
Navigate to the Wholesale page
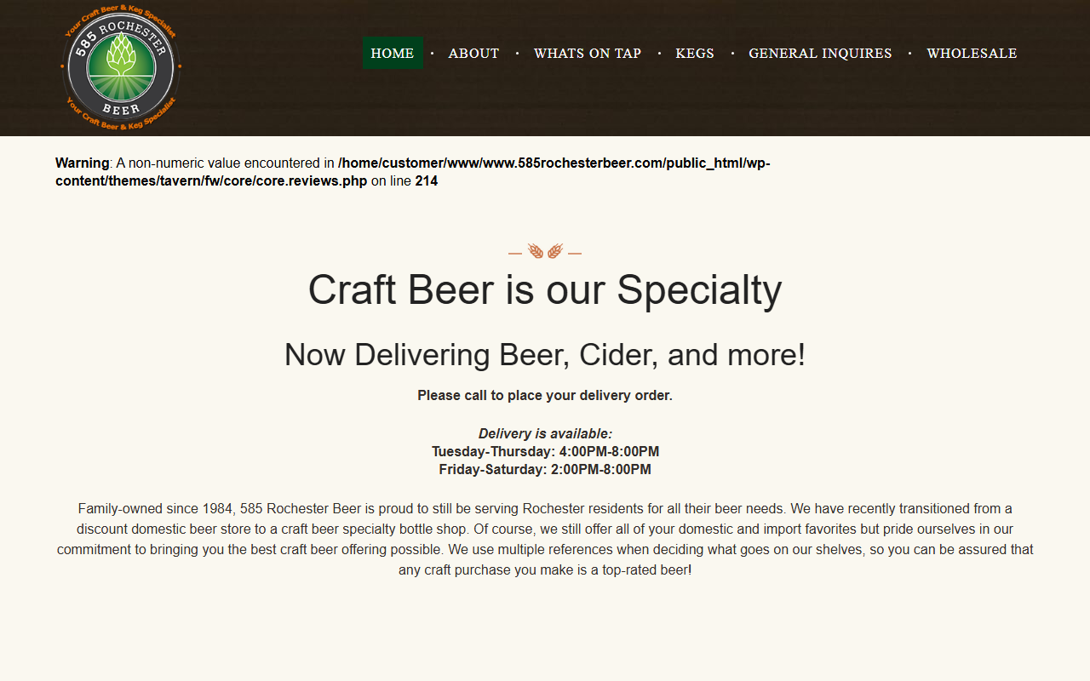[x=972, y=53]
